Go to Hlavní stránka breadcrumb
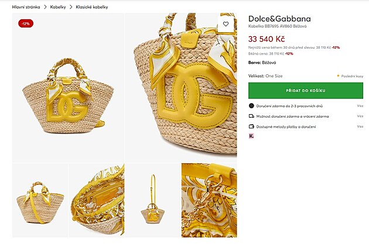Viewport: 369px width, 247px height. tap(25, 6)
